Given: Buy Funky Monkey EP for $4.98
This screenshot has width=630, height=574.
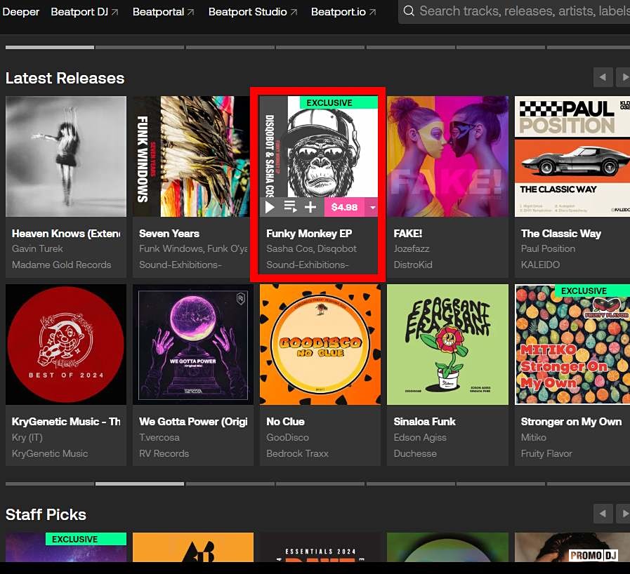Looking at the screenshot, I should (344, 207).
